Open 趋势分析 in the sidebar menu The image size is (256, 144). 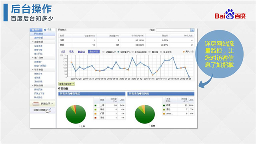pos(38,38)
